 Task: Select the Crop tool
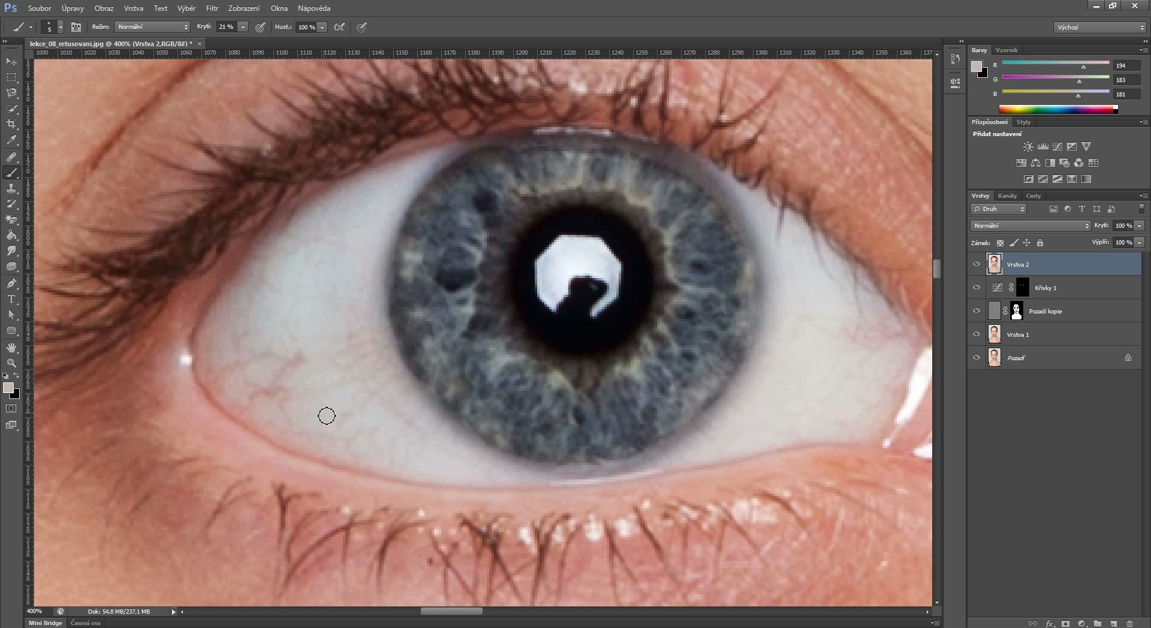[11, 124]
